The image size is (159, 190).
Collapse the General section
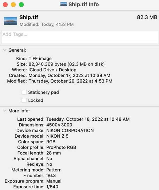coord(5,50)
